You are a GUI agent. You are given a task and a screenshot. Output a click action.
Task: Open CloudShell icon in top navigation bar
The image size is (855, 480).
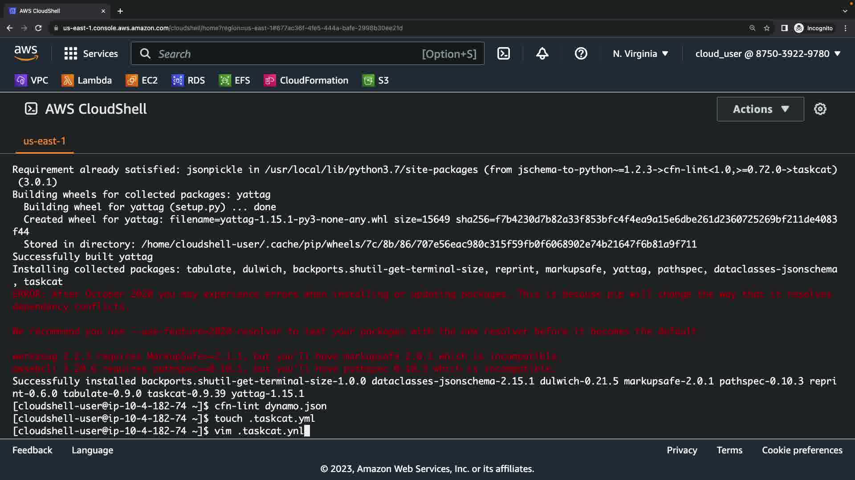(503, 54)
